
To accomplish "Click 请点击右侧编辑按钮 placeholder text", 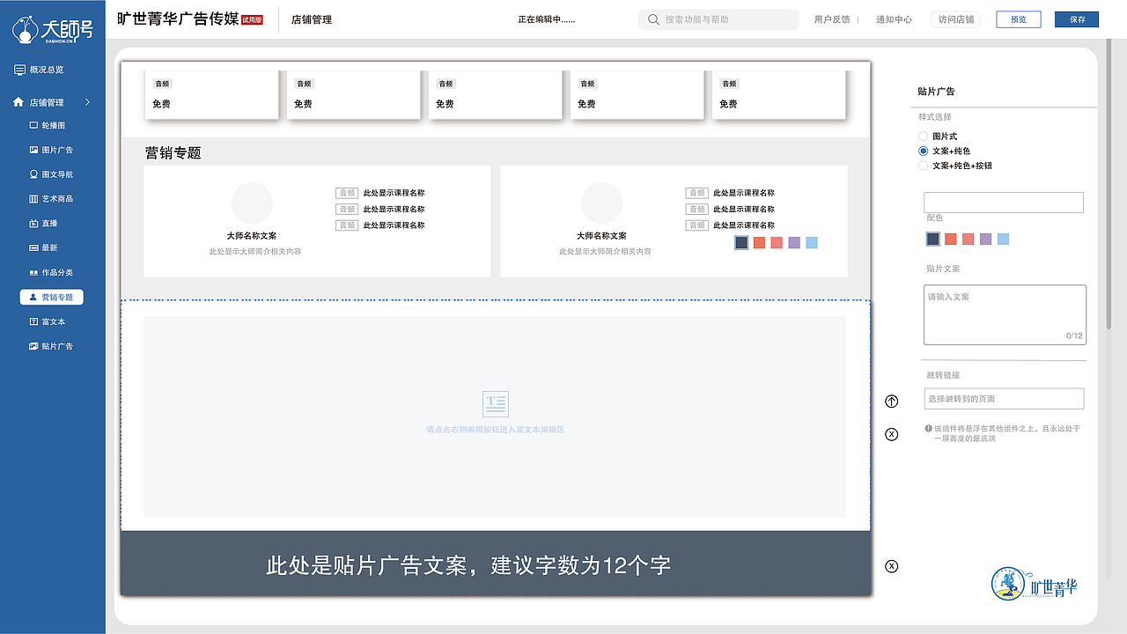I will [x=495, y=430].
